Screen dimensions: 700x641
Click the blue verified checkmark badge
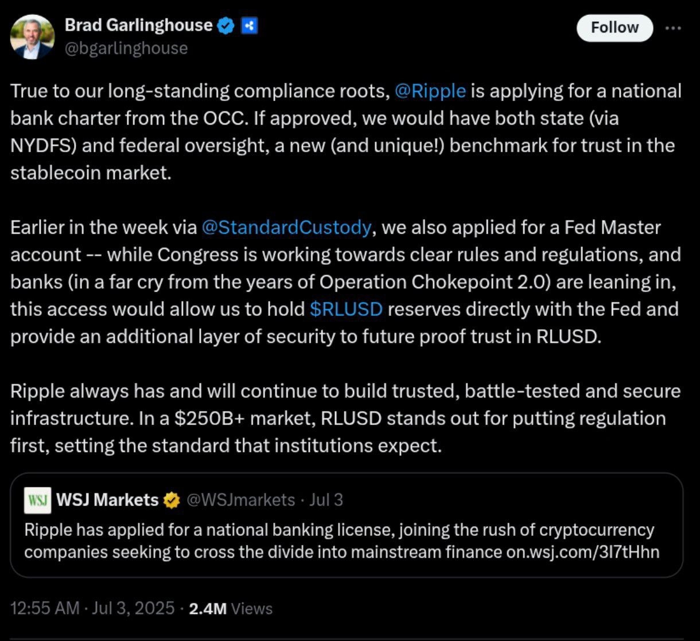click(225, 25)
